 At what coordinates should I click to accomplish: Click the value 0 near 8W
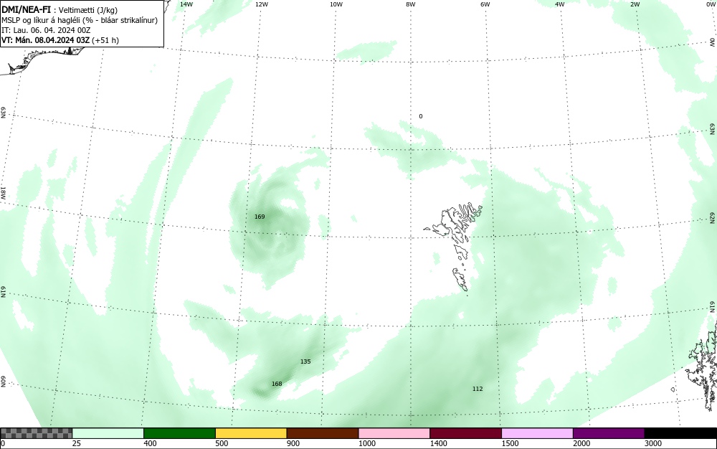pyautogui.click(x=421, y=117)
